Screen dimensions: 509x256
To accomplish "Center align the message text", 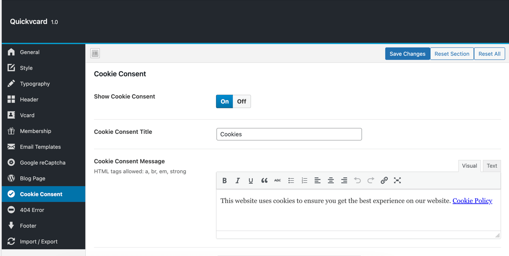I will click(331, 180).
